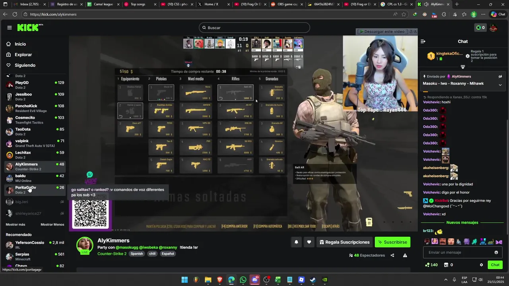Click Mostrar más in the sidebar
This screenshot has width=509, height=286.
point(16,224)
